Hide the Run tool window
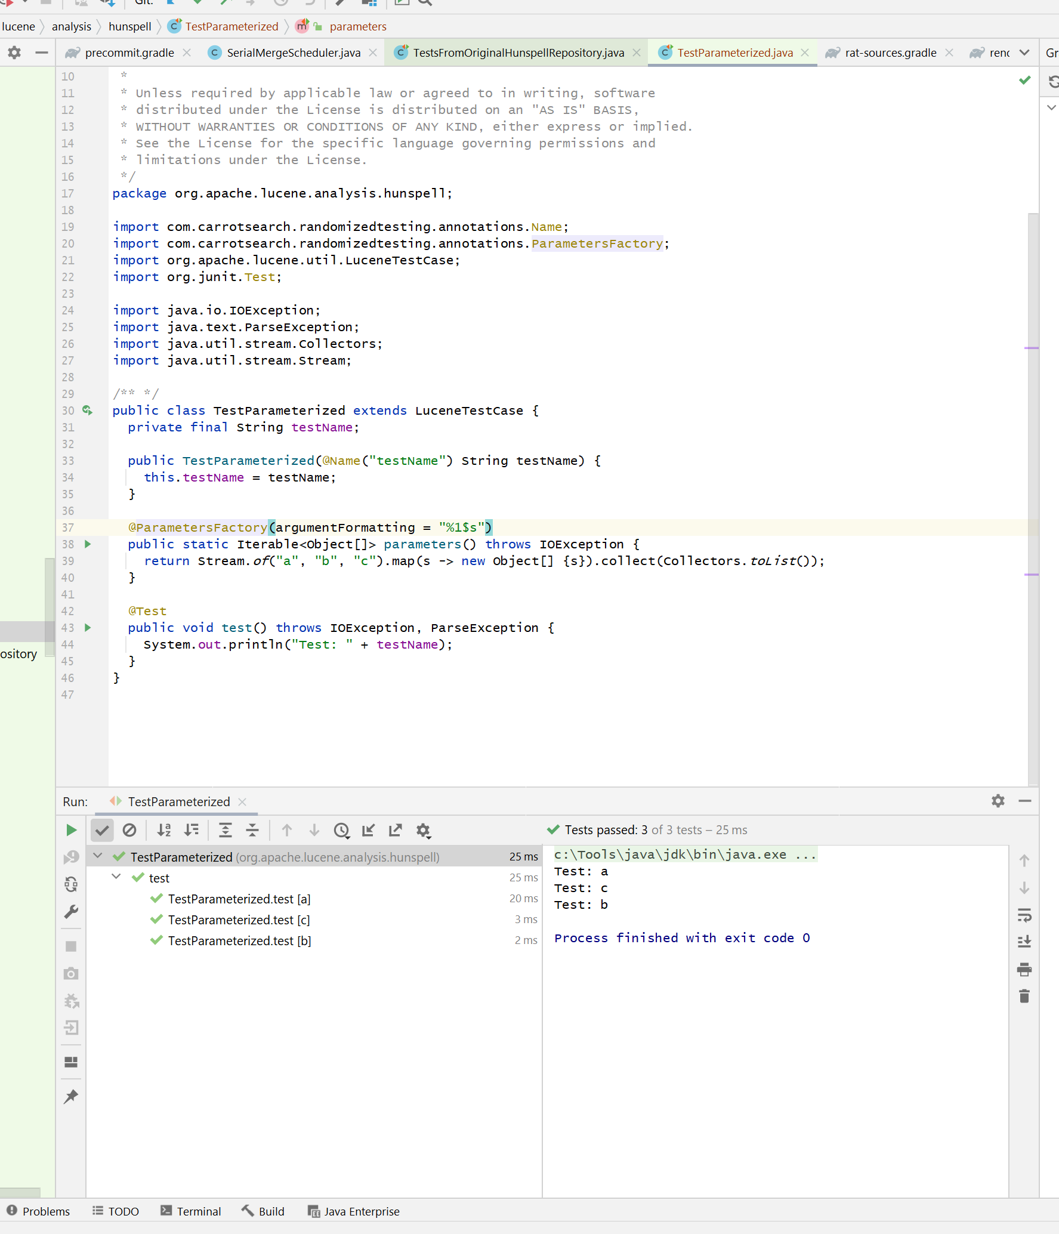This screenshot has height=1234, width=1059. pos(1025,801)
